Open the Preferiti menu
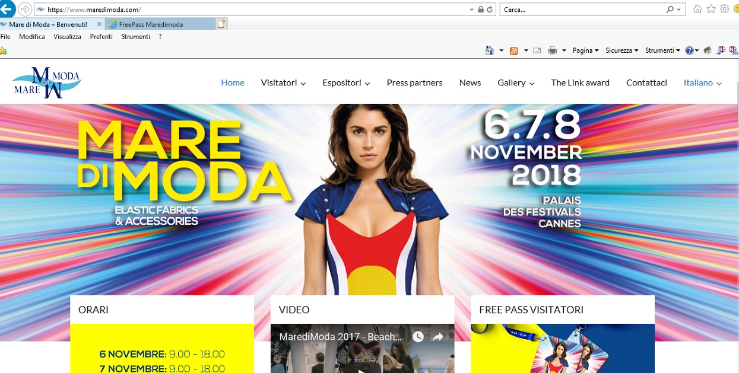Image resolution: width=739 pixels, height=373 pixels. coord(102,37)
